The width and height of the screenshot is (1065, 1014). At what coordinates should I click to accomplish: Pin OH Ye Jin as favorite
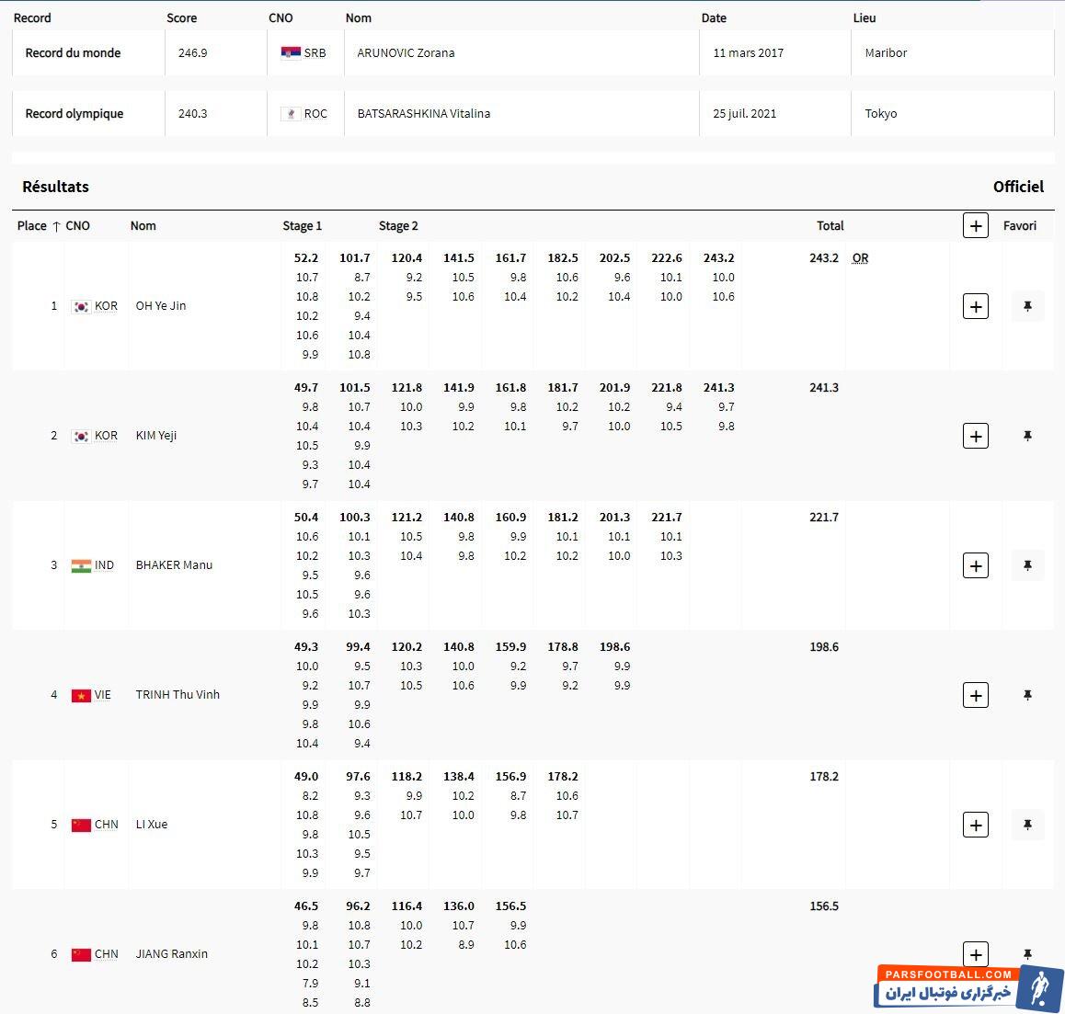pos(1027,306)
